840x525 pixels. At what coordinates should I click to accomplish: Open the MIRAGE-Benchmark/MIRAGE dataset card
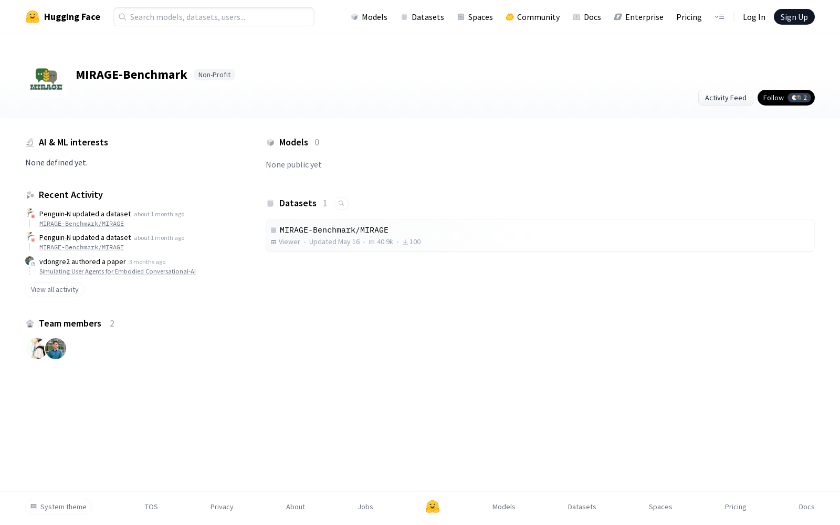click(x=540, y=235)
